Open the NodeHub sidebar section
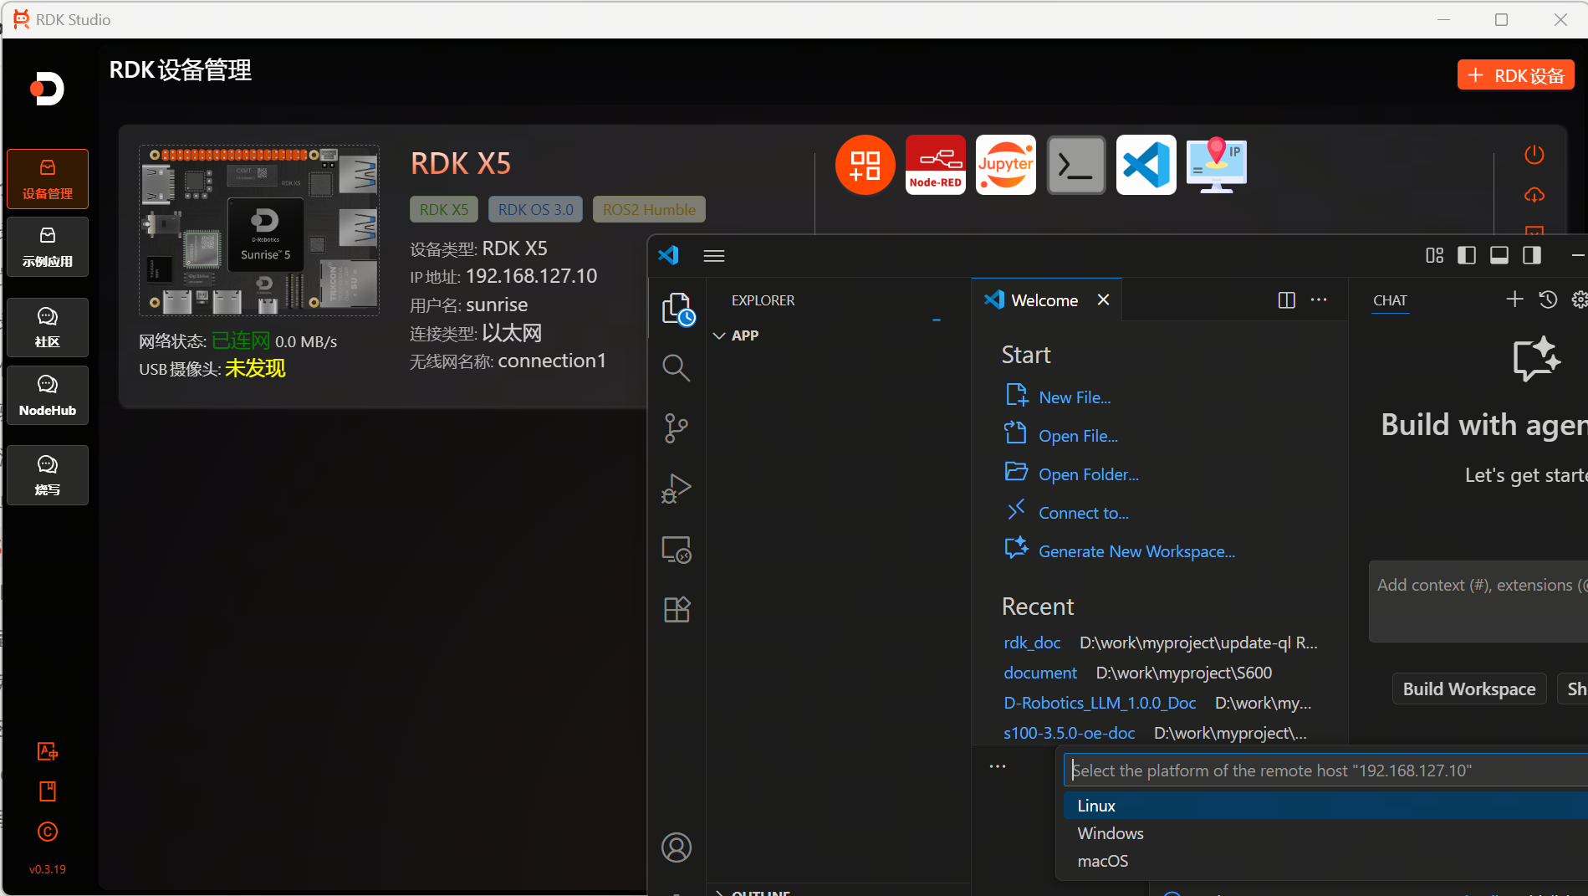Viewport: 1588px width, 896px height. pos(47,395)
